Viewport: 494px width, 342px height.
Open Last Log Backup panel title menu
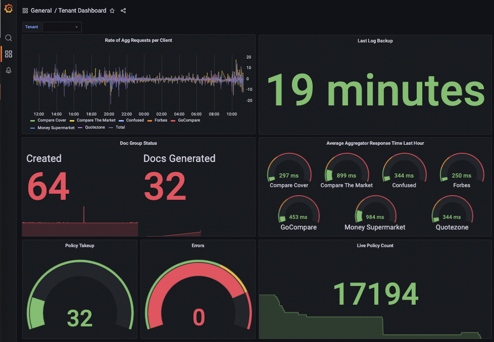point(375,41)
